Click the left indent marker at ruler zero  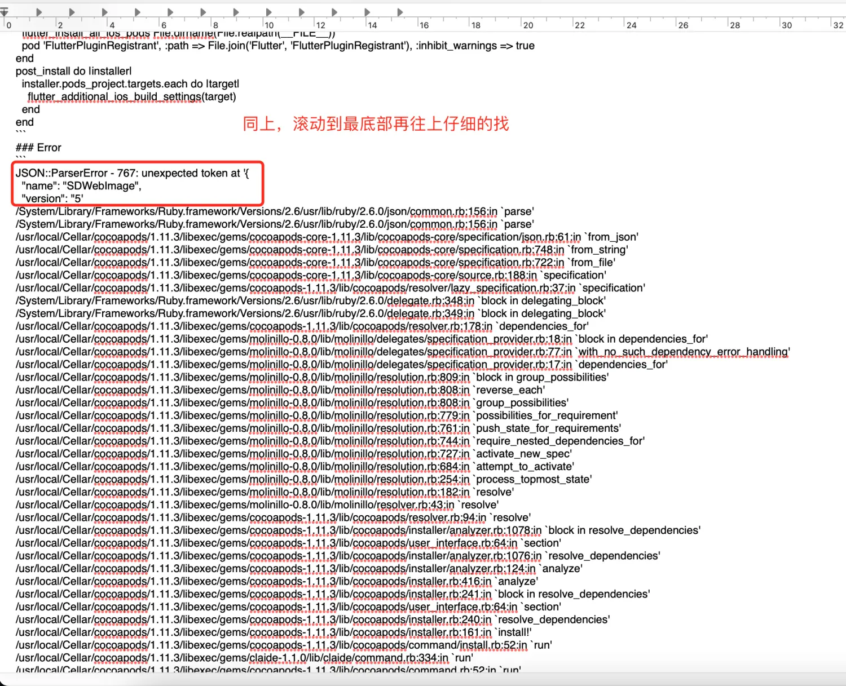(x=4, y=12)
